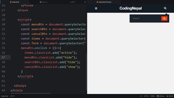174x98 pixels.
Task: Open the hamburger menu icon in preview
Action: (96, 8)
